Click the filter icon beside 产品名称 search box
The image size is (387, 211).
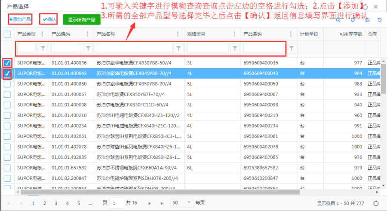click(x=178, y=49)
